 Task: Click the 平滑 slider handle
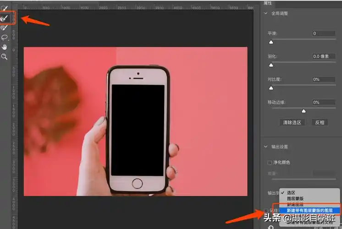[270, 42]
